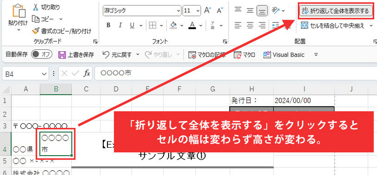Click セルを結合して中央揃え merge button
This screenshot has width=377, height=175.
coord(333,25)
